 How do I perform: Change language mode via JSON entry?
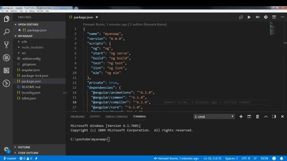(264, 158)
